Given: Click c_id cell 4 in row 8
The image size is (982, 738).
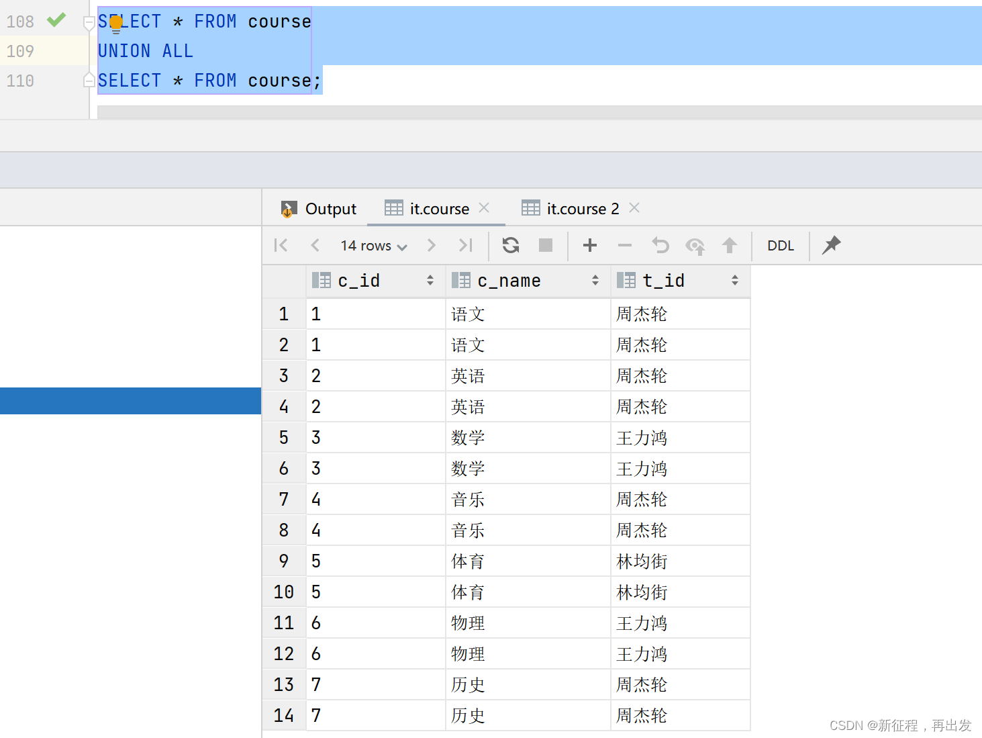Looking at the screenshot, I should tap(376, 530).
